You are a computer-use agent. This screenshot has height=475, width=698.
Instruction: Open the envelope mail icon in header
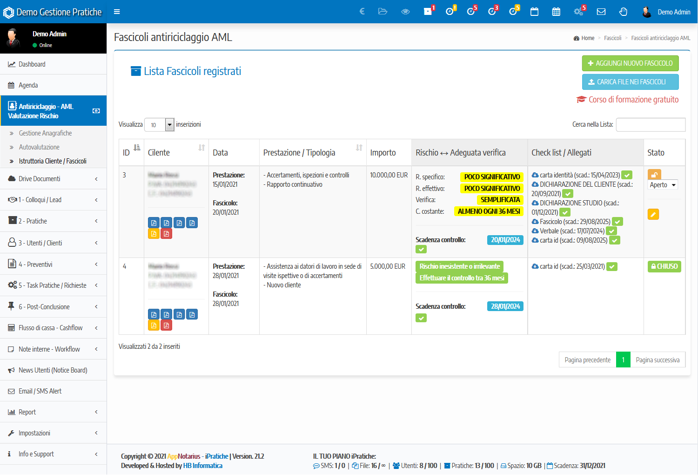[601, 12]
